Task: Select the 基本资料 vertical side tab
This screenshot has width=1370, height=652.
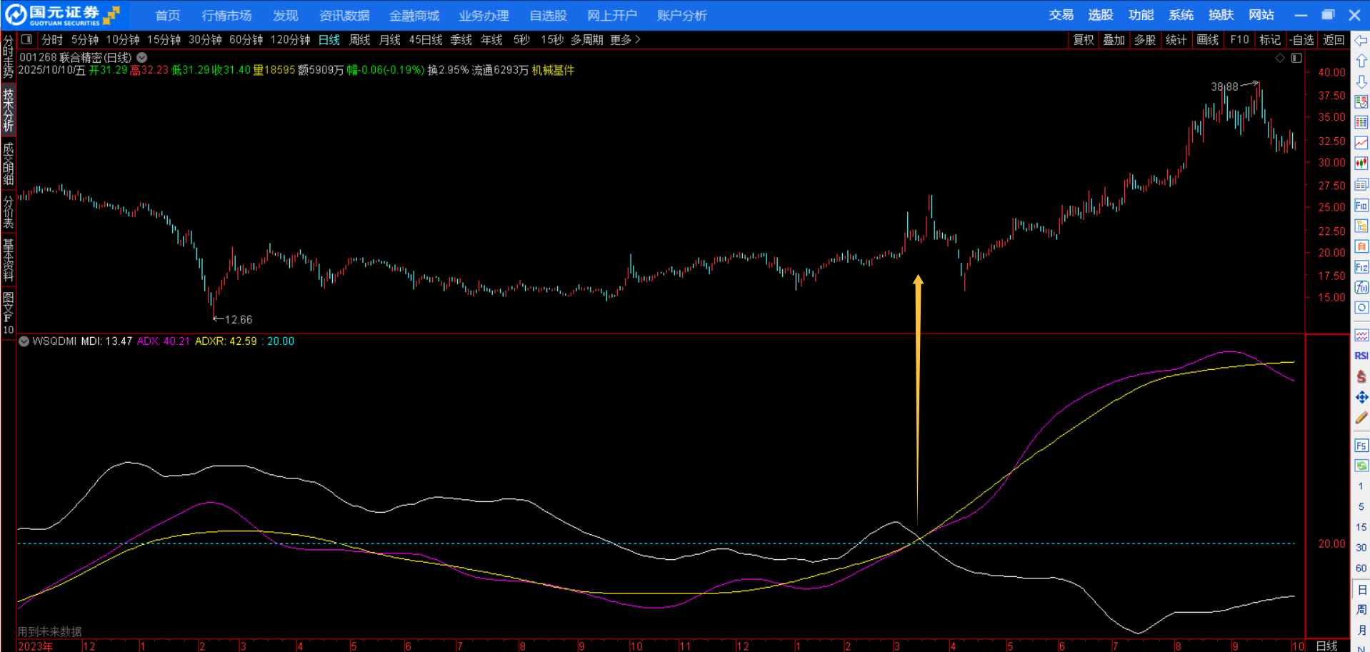Action: [x=8, y=260]
